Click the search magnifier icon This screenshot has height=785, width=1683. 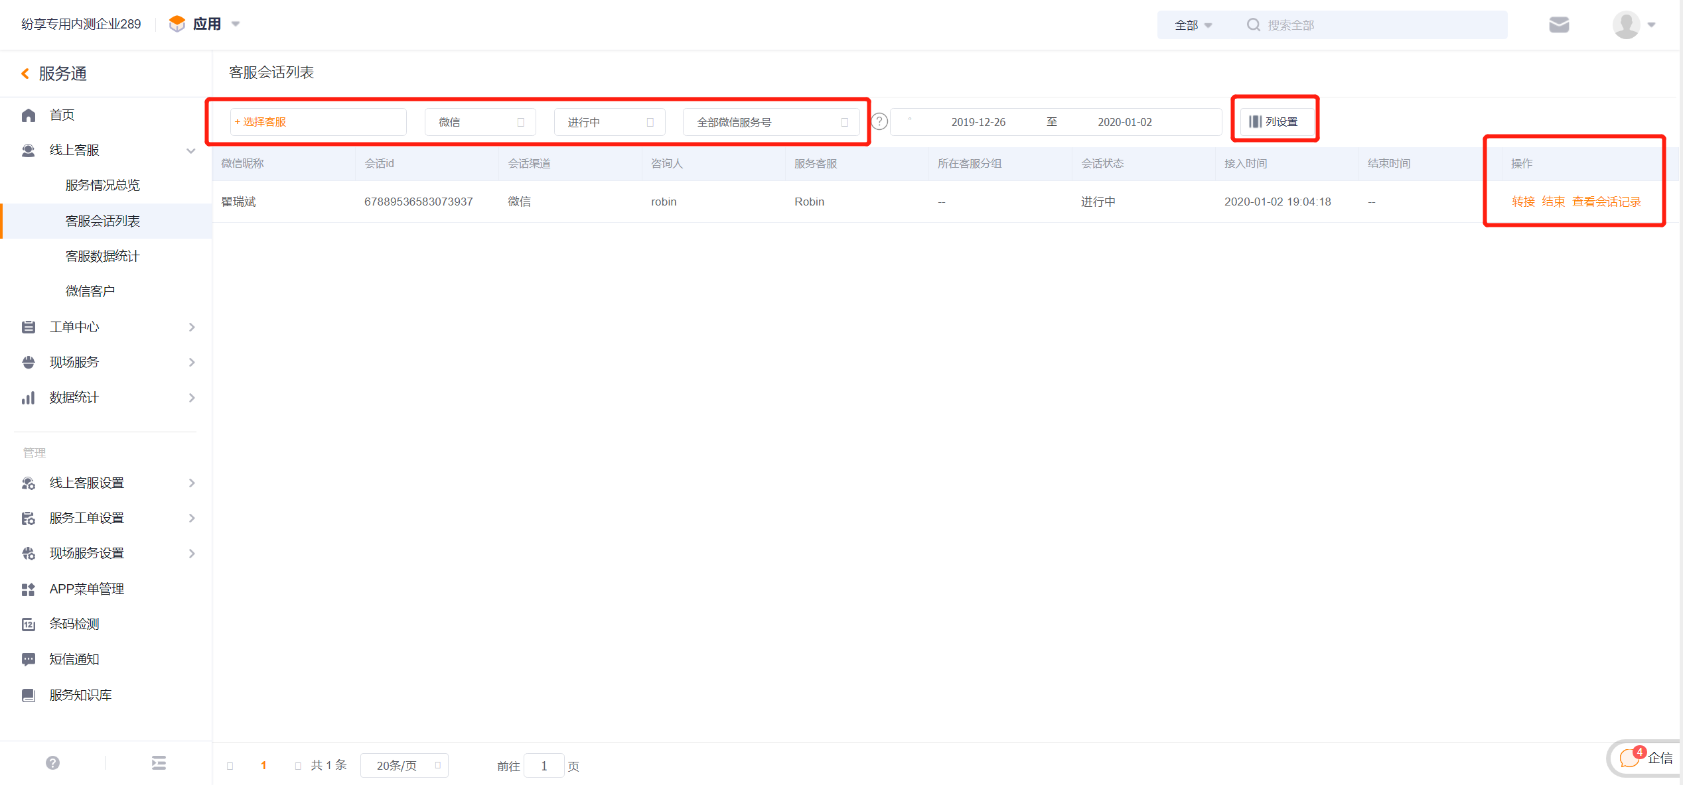click(x=1253, y=25)
